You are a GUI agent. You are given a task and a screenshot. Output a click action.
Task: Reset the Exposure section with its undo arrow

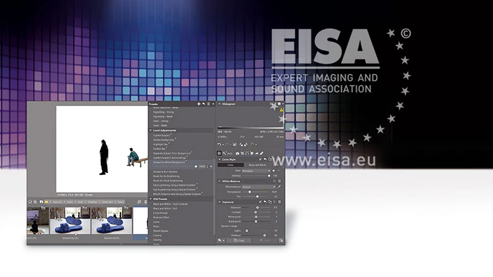click(x=265, y=202)
